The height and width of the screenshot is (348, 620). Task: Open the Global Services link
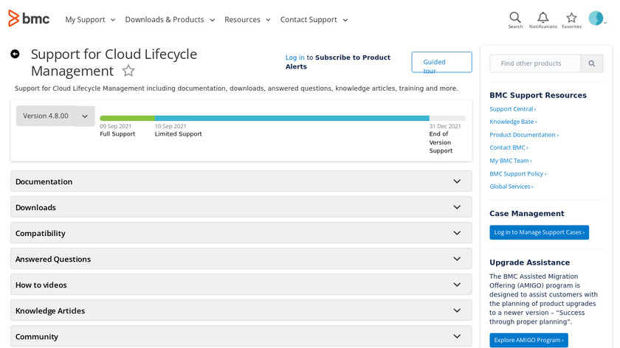point(512,187)
